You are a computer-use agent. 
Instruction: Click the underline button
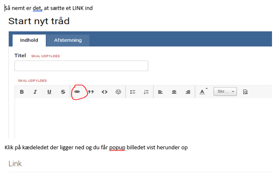coord(49,92)
